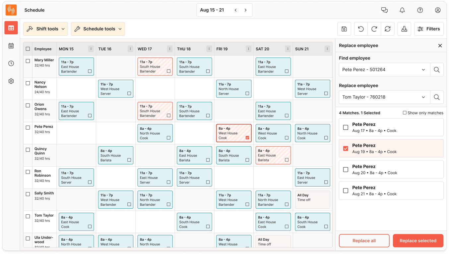Image resolution: width=449 pixels, height=254 pixels.
Task: Open Nancy Nelson Tuesday West House Server shift
Action: click(x=115, y=89)
